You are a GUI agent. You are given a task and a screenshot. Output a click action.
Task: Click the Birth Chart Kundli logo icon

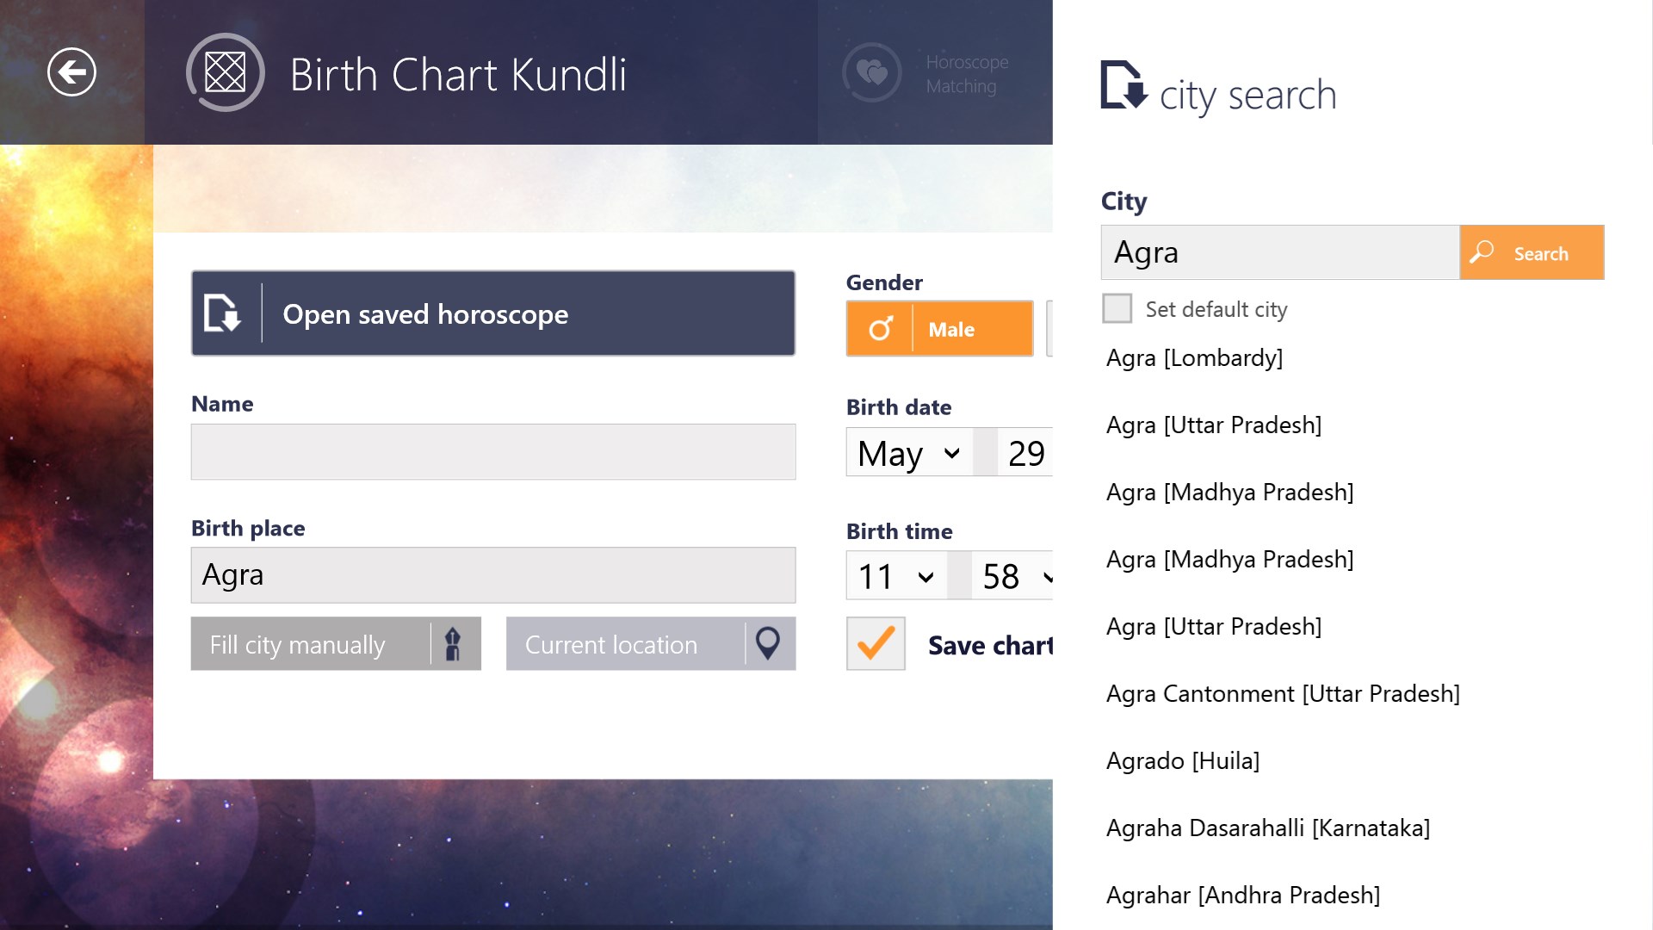point(226,72)
